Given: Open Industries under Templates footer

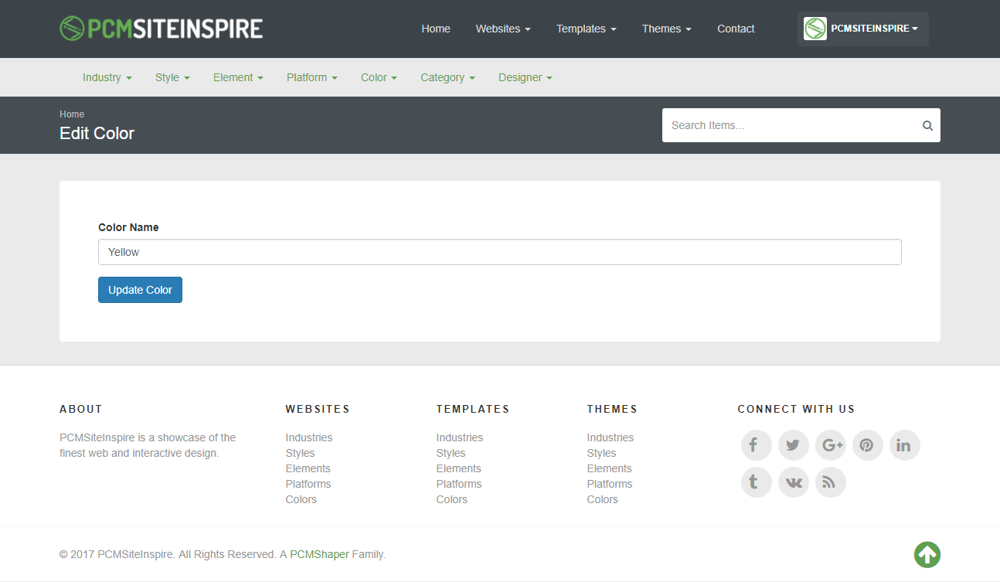Looking at the screenshot, I should pyautogui.click(x=459, y=437).
